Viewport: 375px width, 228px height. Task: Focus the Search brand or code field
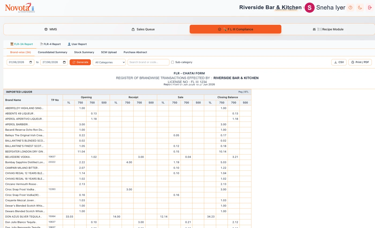click(148, 62)
